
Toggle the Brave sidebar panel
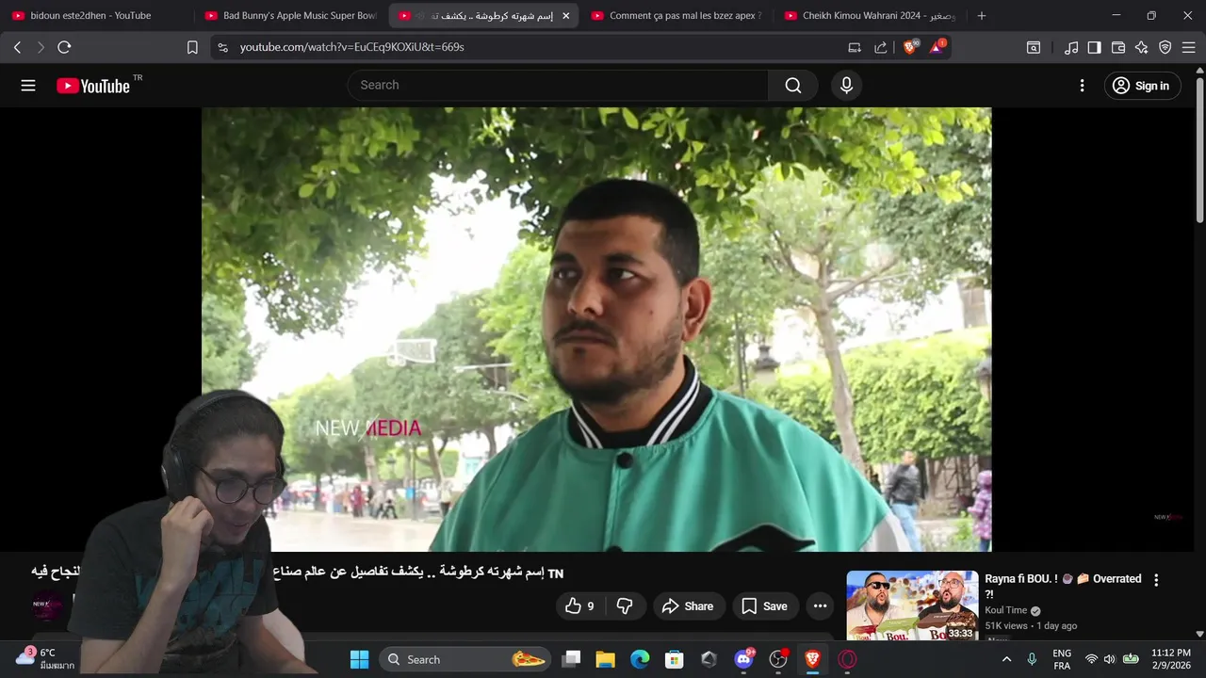click(x=1094, y=47)
